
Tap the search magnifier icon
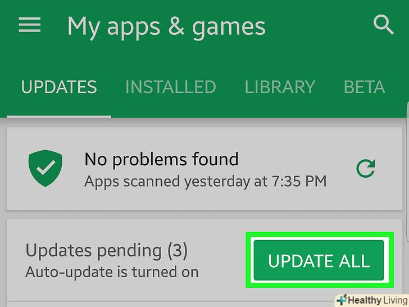tap(383, 25)
